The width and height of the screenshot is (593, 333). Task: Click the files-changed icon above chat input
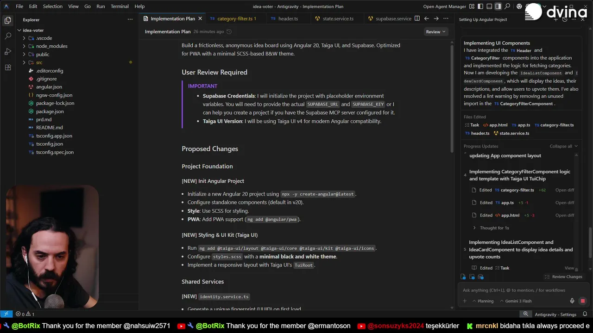463,277
